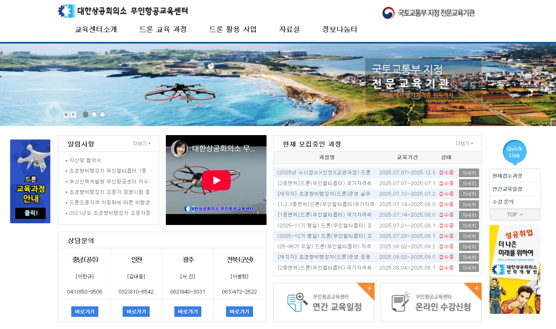Play the 무인항공교육센터 YouTube video

(x=216, y=180)
